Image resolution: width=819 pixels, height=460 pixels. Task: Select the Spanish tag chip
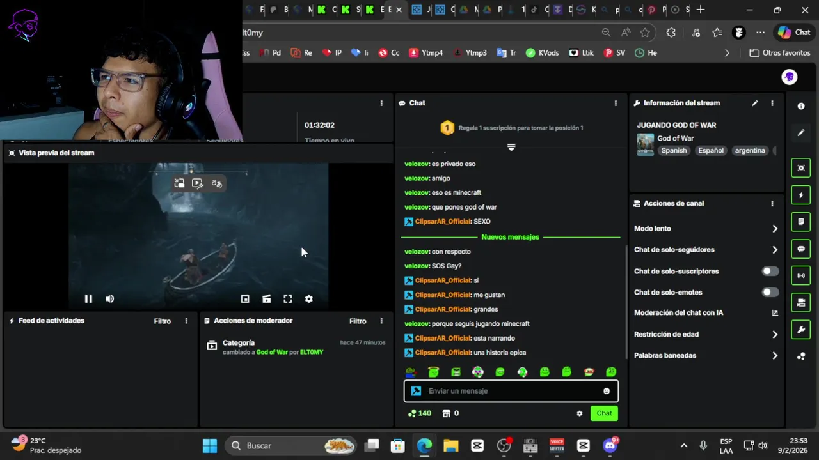point(674,151)
